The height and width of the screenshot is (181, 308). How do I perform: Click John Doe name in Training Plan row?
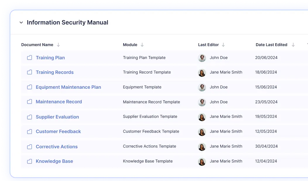[x=218, y=58]
